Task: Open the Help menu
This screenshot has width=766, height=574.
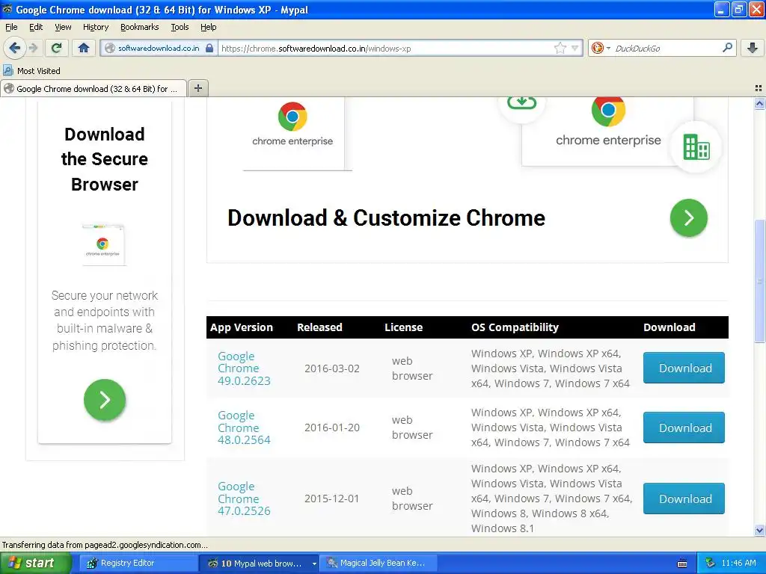Action: (208, 27)
